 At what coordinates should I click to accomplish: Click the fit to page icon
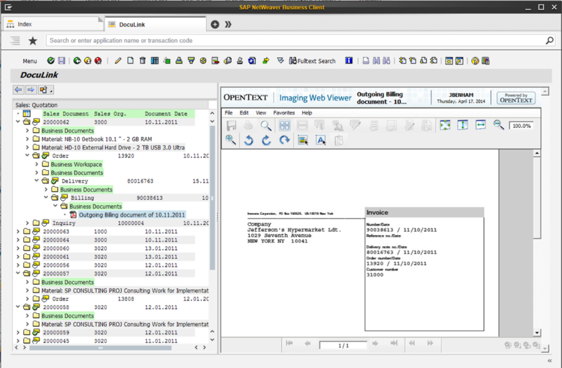pyautogui.click(x=445, y=125)
